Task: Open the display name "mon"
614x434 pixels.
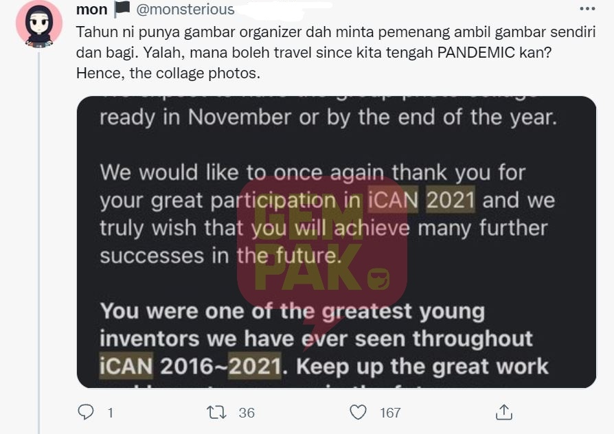Action: click(x=91, y=9)
